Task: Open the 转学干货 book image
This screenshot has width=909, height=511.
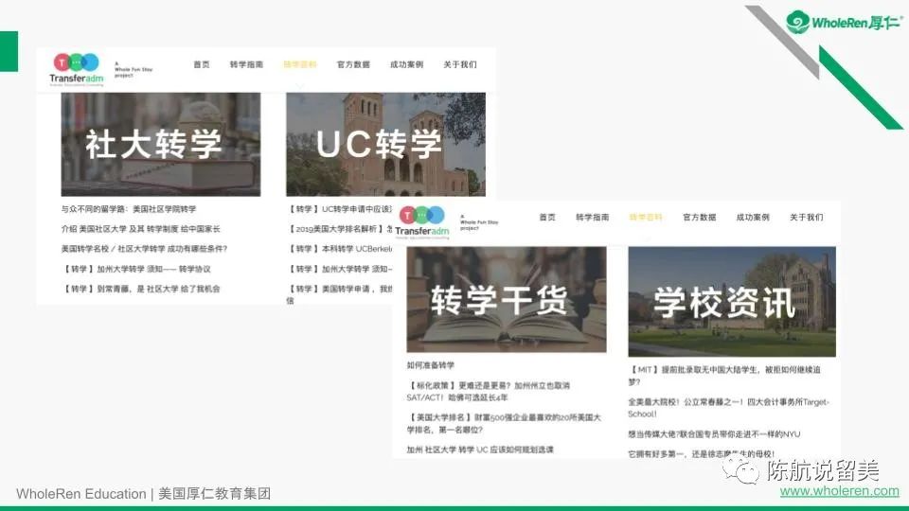Action: tap(506, 300)
